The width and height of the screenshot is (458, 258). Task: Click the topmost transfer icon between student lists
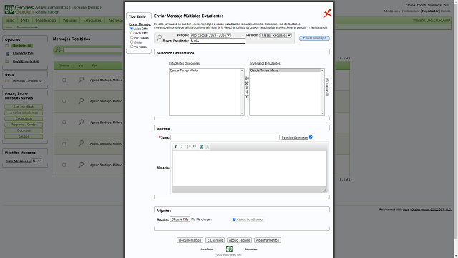pos(247,78)
